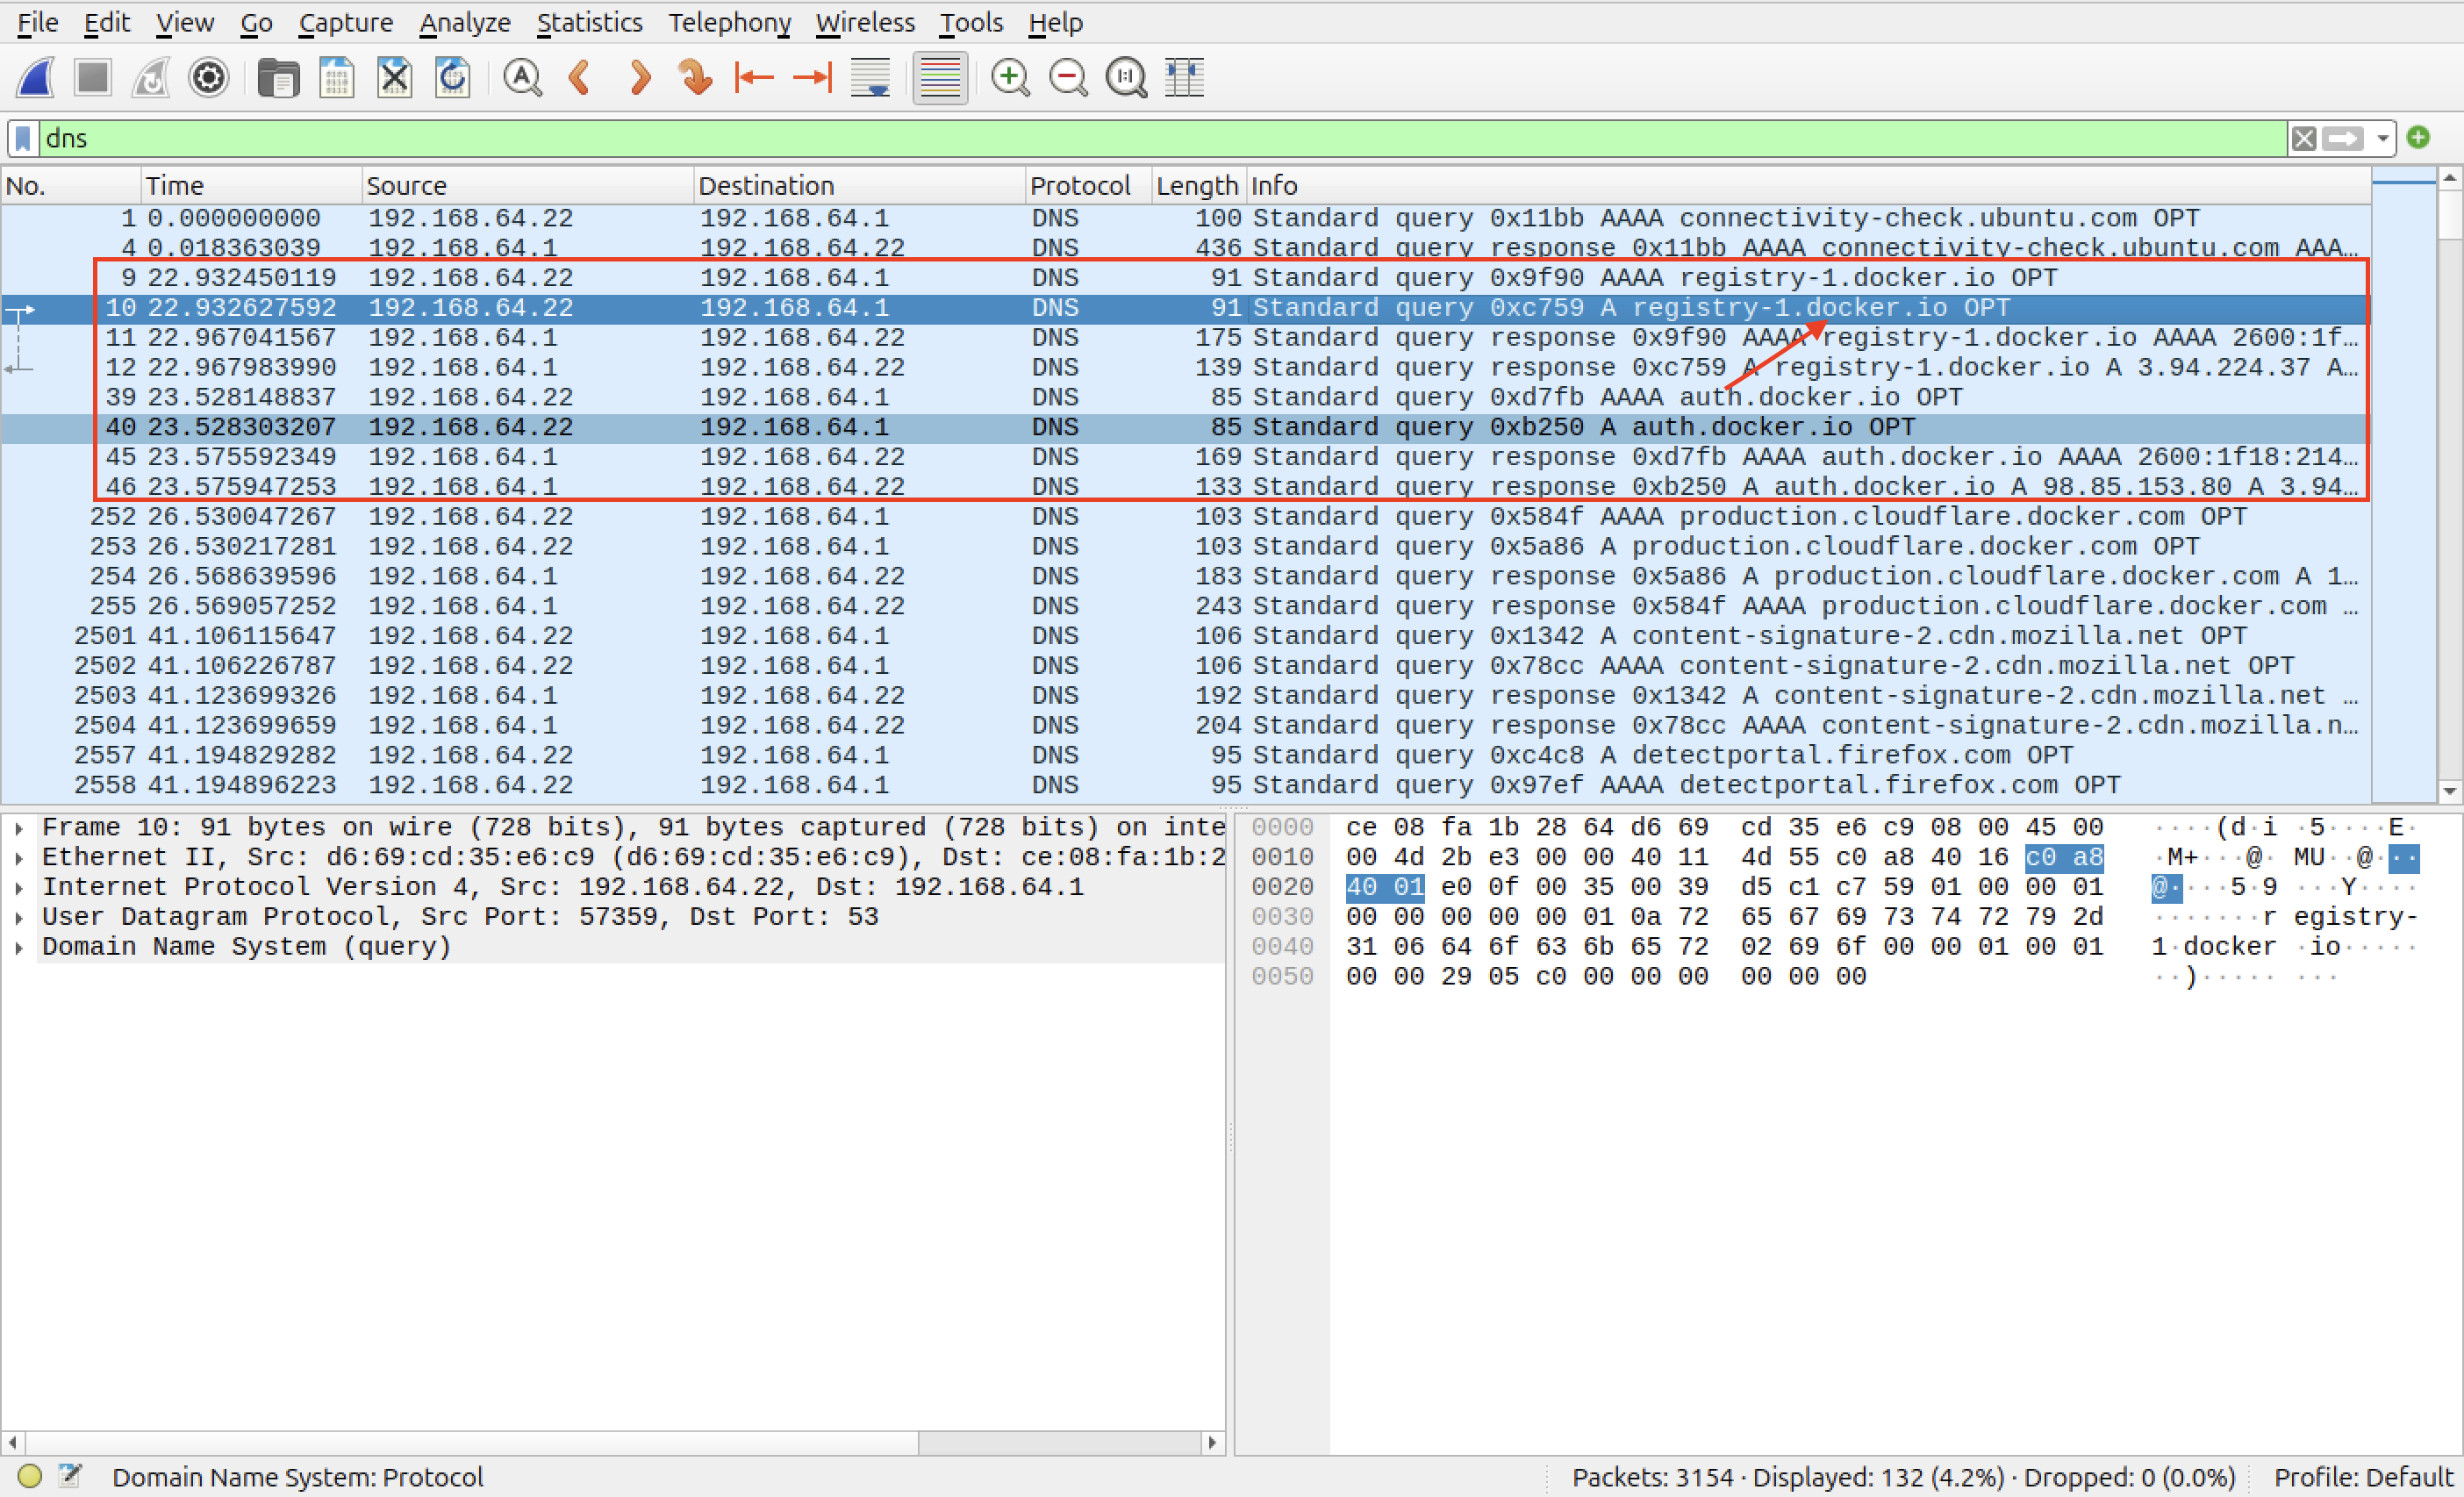Screen dimensions: 2464x1497
Task: Expand the User Datagram Protocol row
Action: click(x=19, y=917)
